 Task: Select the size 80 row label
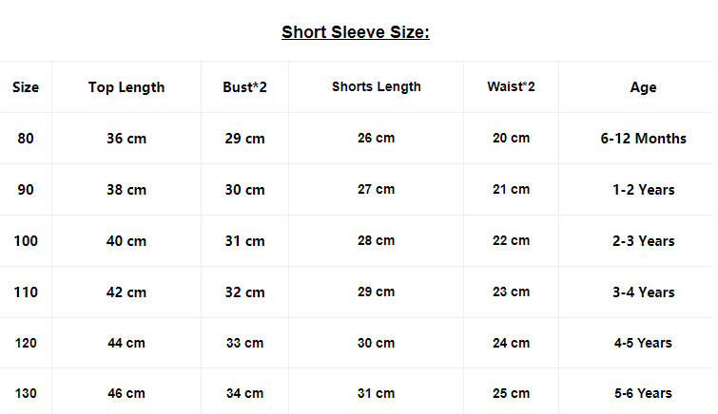coord(26,139)
